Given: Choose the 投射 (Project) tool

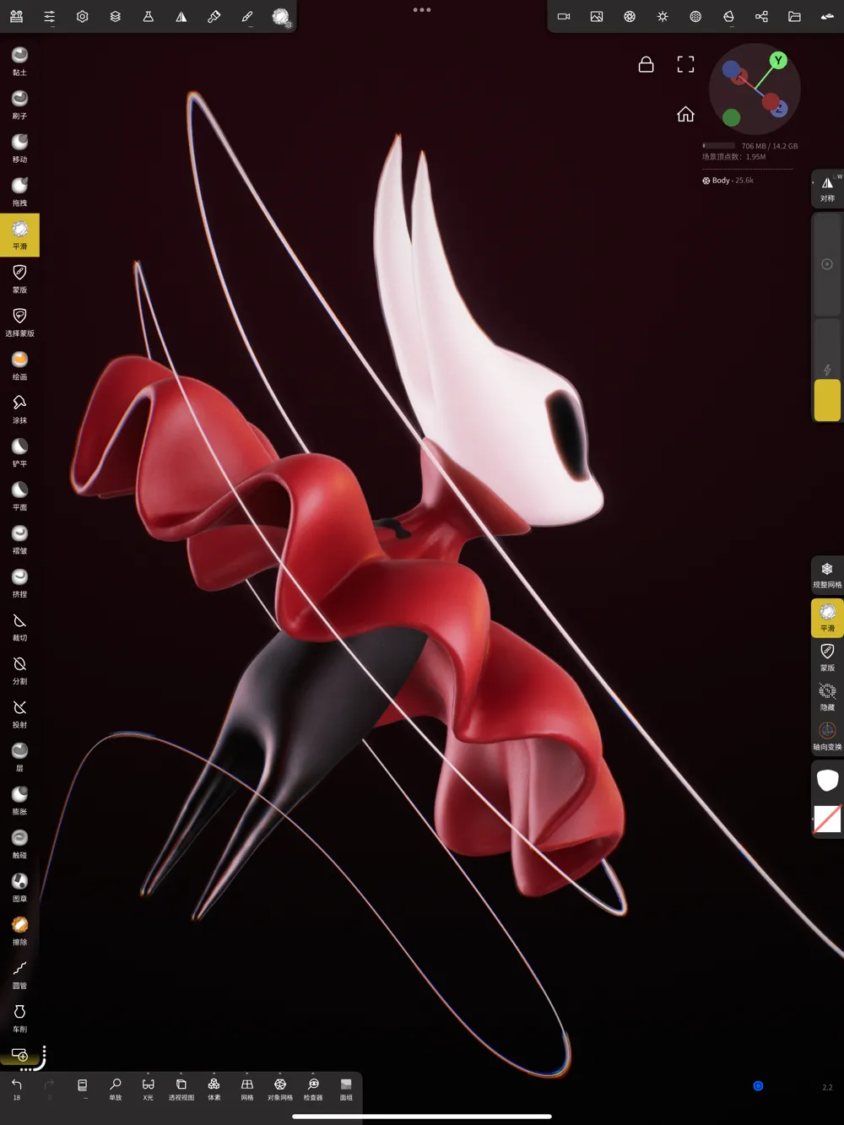Looking at the screenshot, I should [19, 713].
